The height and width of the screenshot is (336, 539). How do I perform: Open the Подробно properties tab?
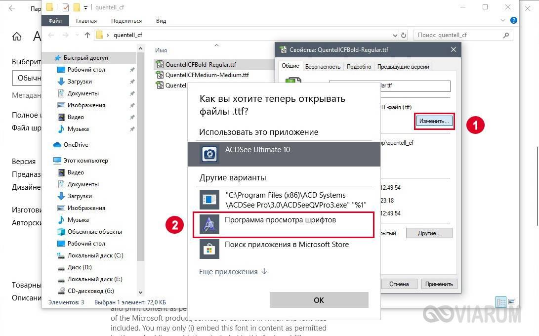359,67
